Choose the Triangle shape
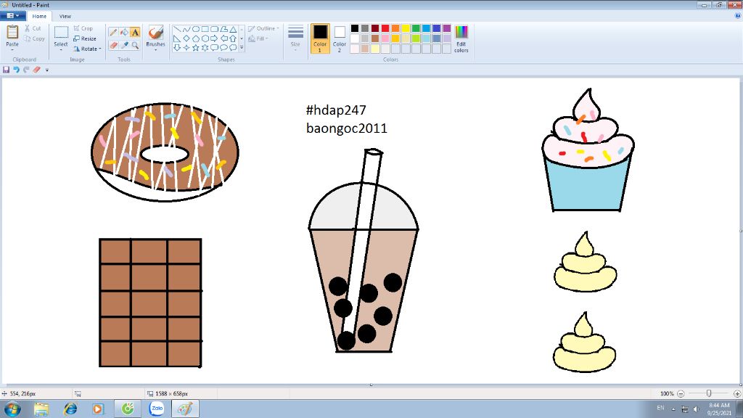This screenshot has height=418, width=743. click(233, 29)
